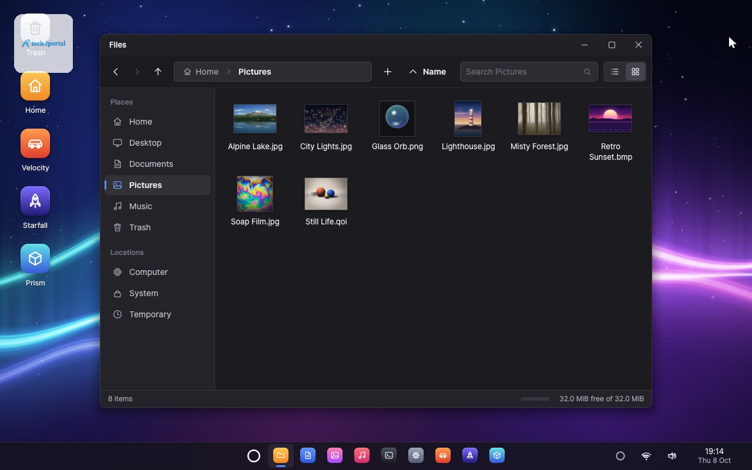
Task: Open Desktop in the sidebar
Action: pos(157,143)
